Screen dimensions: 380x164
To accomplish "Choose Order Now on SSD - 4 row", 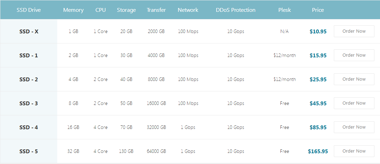I will (x=354, y=127).
